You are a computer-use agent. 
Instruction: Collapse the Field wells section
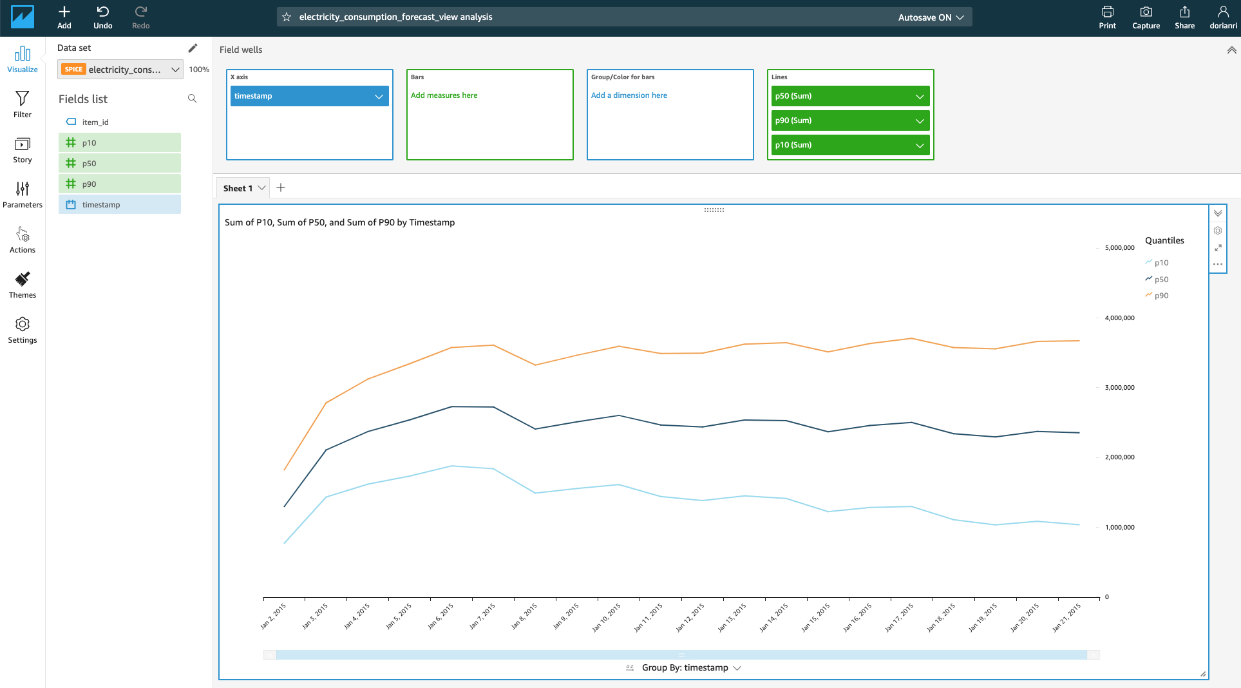click(x=1231, y=50)
